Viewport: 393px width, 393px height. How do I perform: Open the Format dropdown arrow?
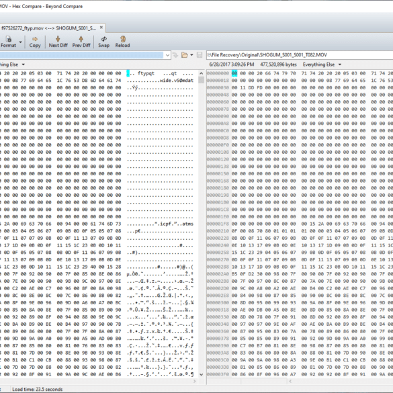(x=21, y=42)
